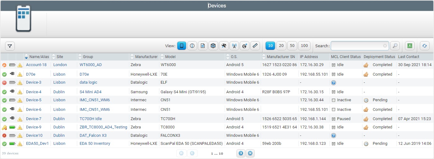Switch to the antenna network view

(234, 46)
